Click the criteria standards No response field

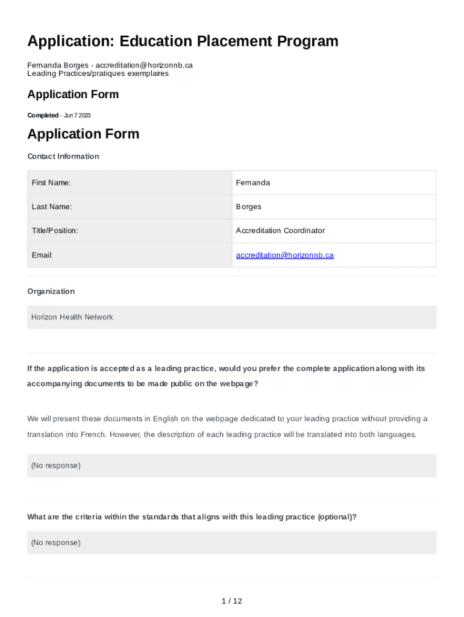(231, 543)
